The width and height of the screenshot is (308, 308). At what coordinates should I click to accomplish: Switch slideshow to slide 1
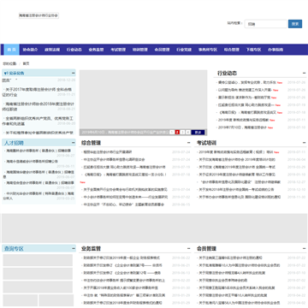tap(172, 133)
